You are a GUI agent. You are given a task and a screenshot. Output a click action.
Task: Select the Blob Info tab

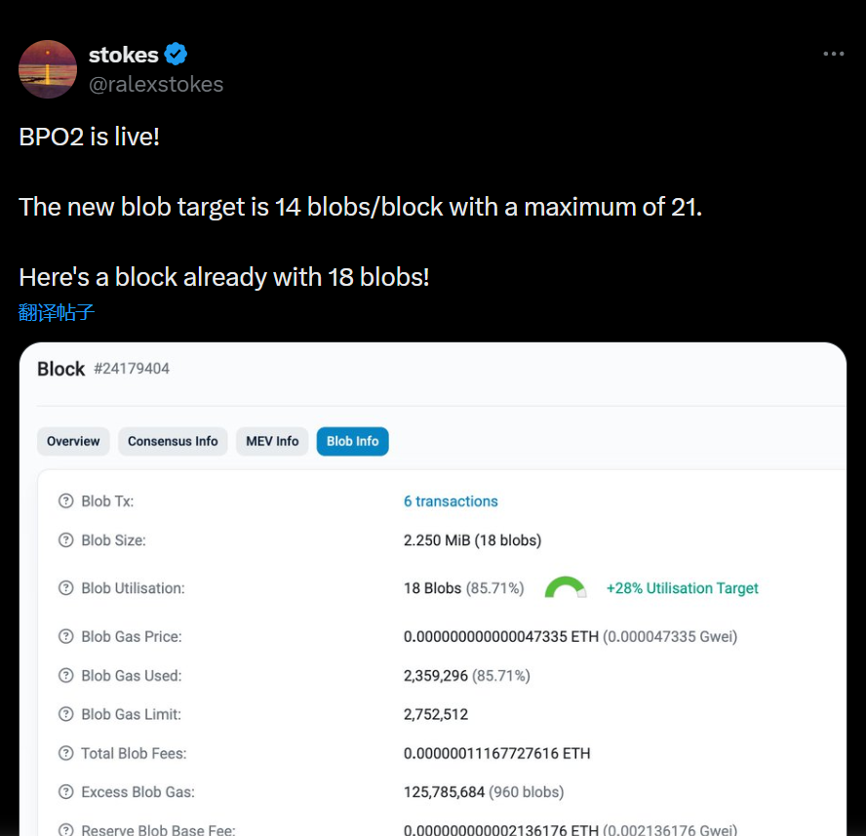[352, 442]
